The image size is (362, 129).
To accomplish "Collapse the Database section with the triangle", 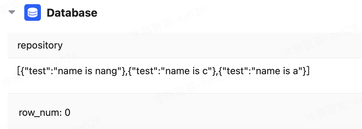I will [11, 12].
